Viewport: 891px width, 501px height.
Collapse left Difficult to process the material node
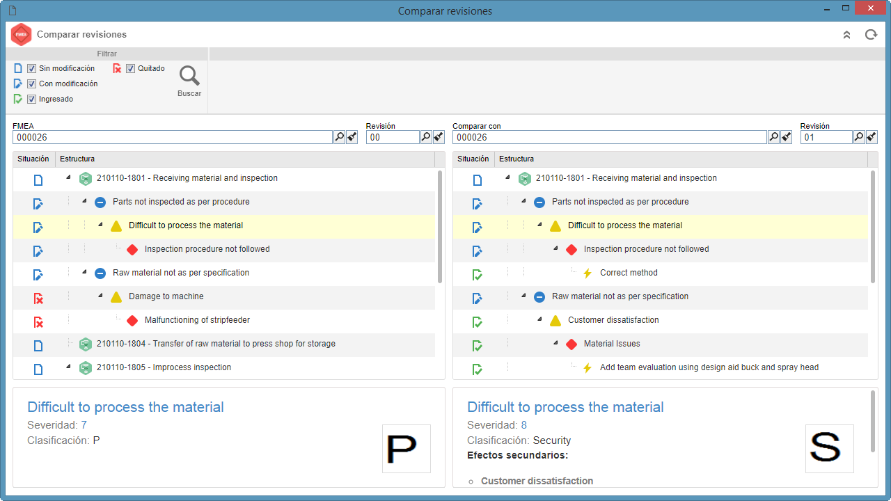point(100,225)
